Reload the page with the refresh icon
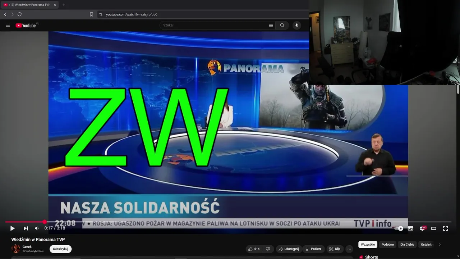The image size is (460, 259). click(19, 14)
